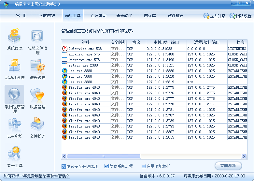Viewport: 254px width, 181px height.
Task: Switch to the 常用 tab
Action: click(x=21, y=16)
